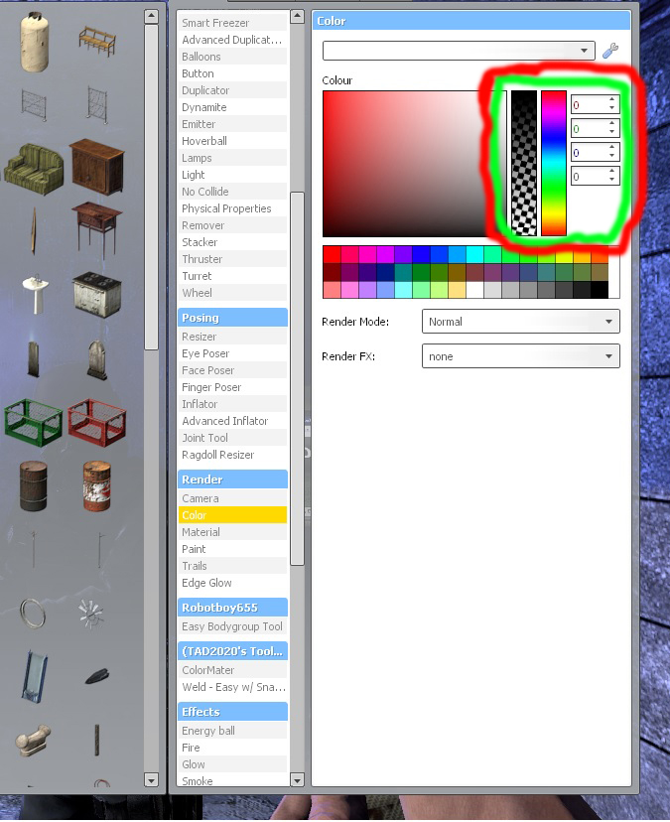Image resolution: width=670 pixels, height=822 pixels.
Task: Spawn the old white stove prop
Action: 97,295
